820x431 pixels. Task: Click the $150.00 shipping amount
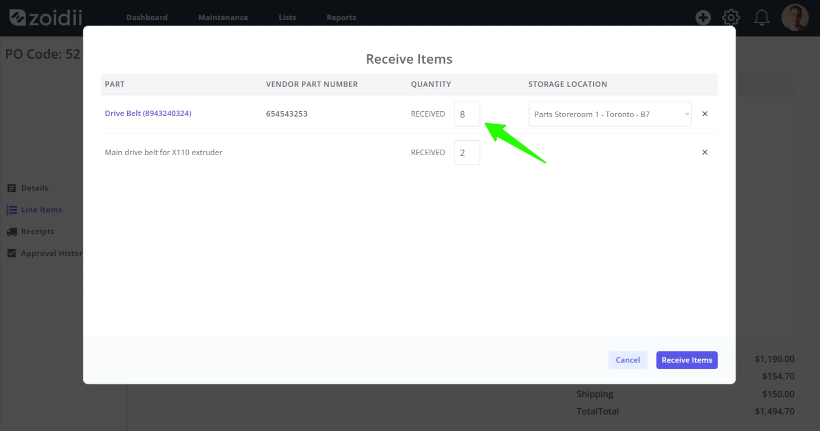pos(778,394)
